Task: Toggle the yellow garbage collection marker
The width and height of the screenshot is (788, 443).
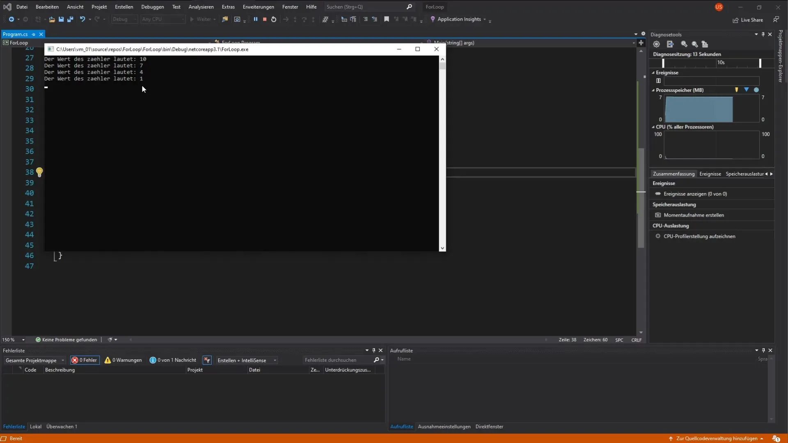Action: pos(737,90)
